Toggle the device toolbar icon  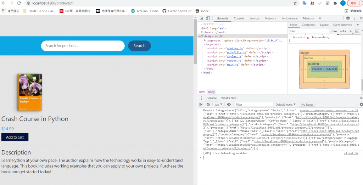208,18
